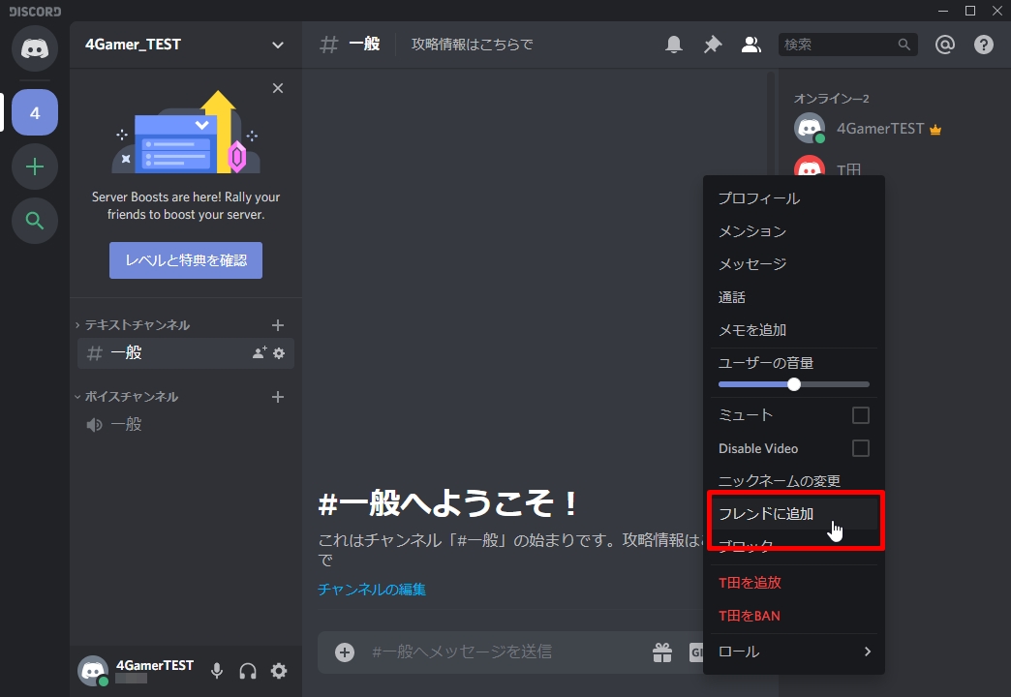Viewport: 1011px width, 697px height.
Task: Click the search magnifier in search box
Action: [x=904, y=45]
